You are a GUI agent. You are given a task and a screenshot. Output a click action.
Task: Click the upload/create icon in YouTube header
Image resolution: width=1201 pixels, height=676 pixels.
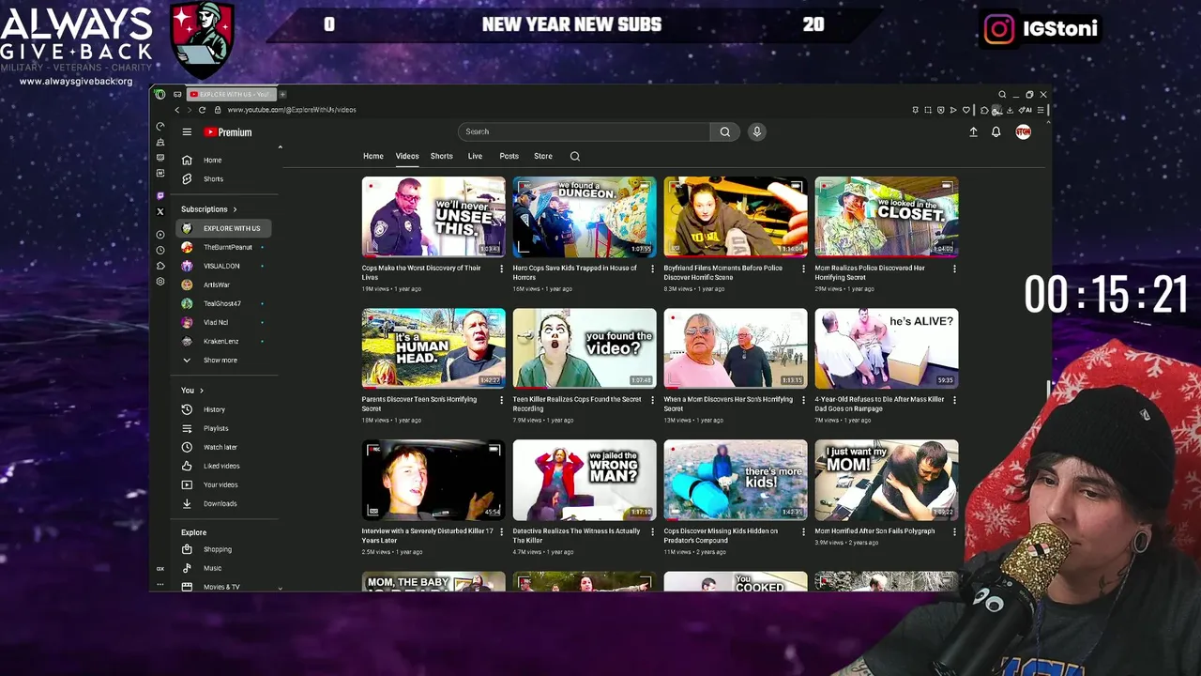[x=973, y=132]
